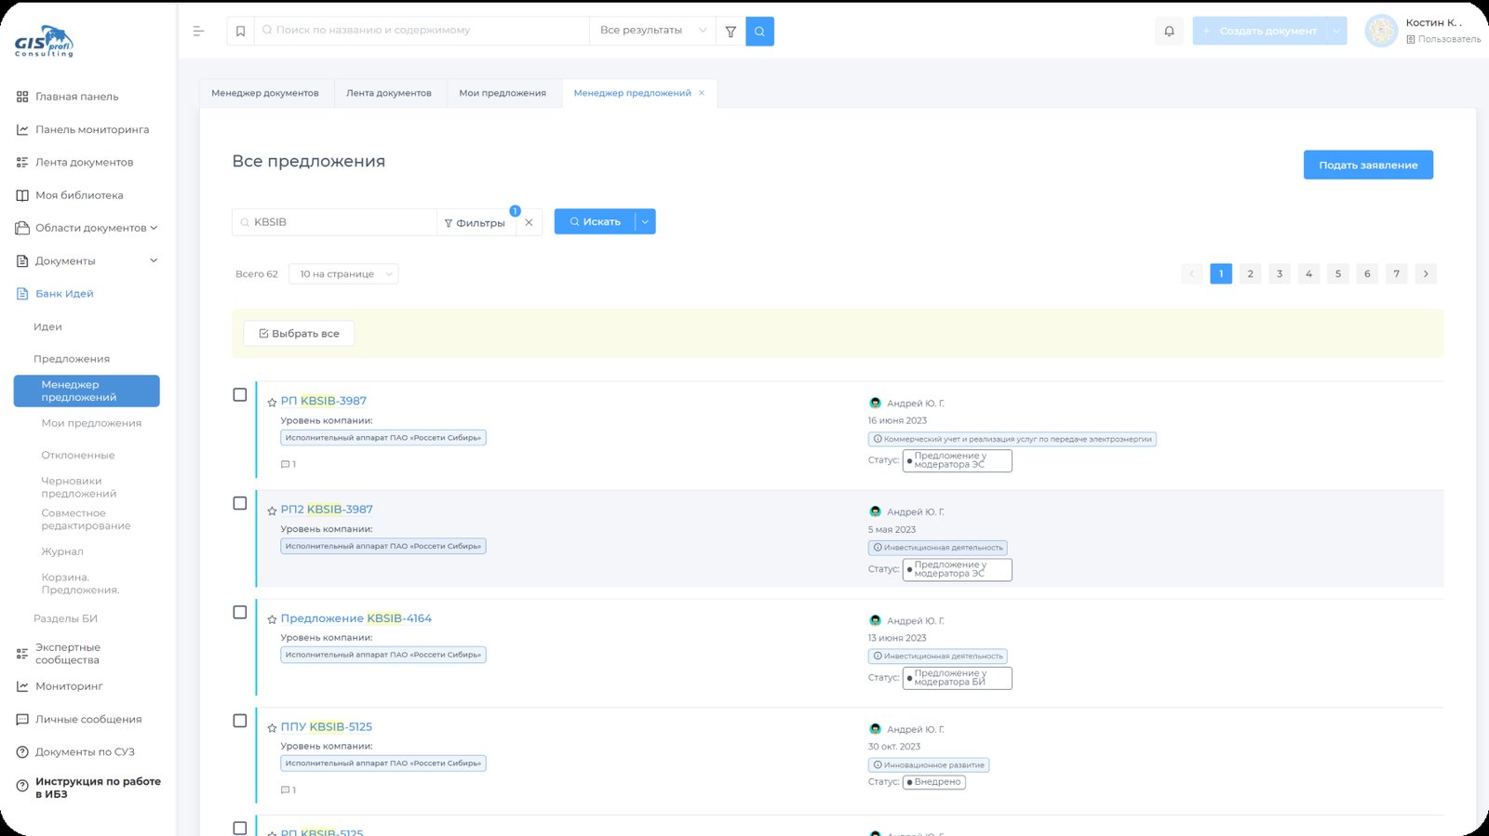Star the ППУ KBSIB-5125 proposal

click(272, 728)
